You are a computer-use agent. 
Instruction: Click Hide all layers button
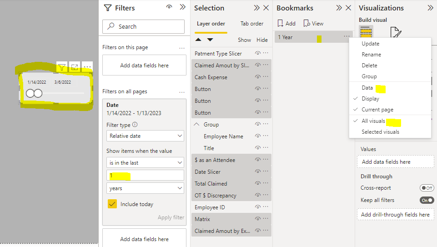[x=262, y=40]
